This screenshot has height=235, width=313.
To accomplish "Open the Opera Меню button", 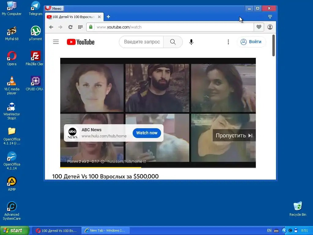I will [x=54, y=8].
